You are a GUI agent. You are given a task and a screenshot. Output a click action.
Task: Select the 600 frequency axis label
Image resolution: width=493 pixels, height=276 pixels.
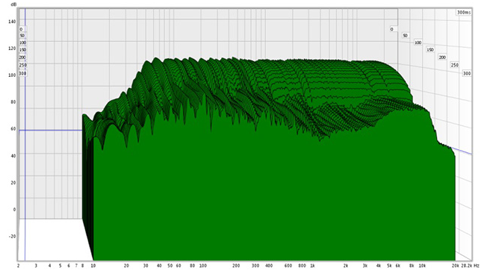click(x=288, y=266)
